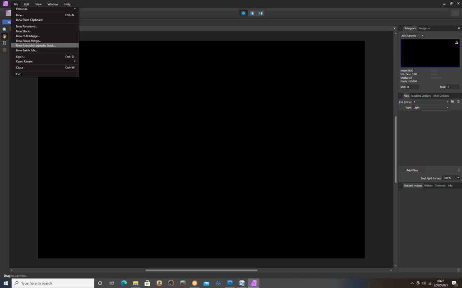Viewport: 462px width, 288px height.
Task: Choose New Stack... menu entry
Action: coord(45,31)
